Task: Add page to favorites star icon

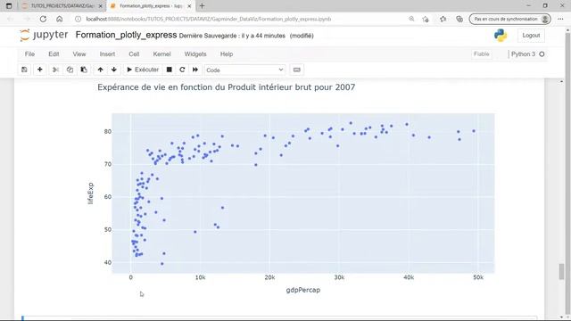Action: (426, 19)
